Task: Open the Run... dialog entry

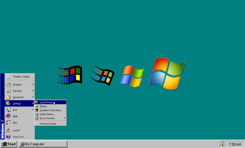Action: (x=20, y=123)
